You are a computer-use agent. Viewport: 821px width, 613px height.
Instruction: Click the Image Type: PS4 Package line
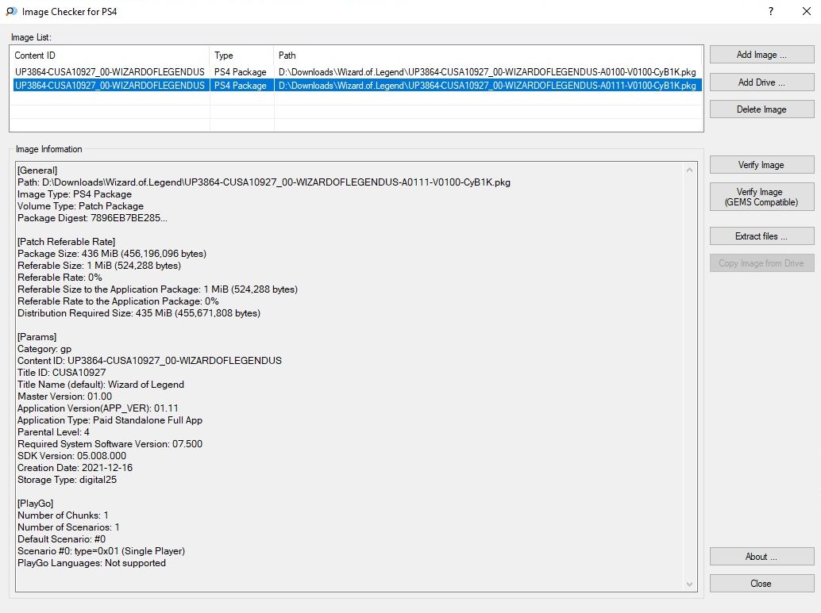pyautogui.click(x=75, y=194)
